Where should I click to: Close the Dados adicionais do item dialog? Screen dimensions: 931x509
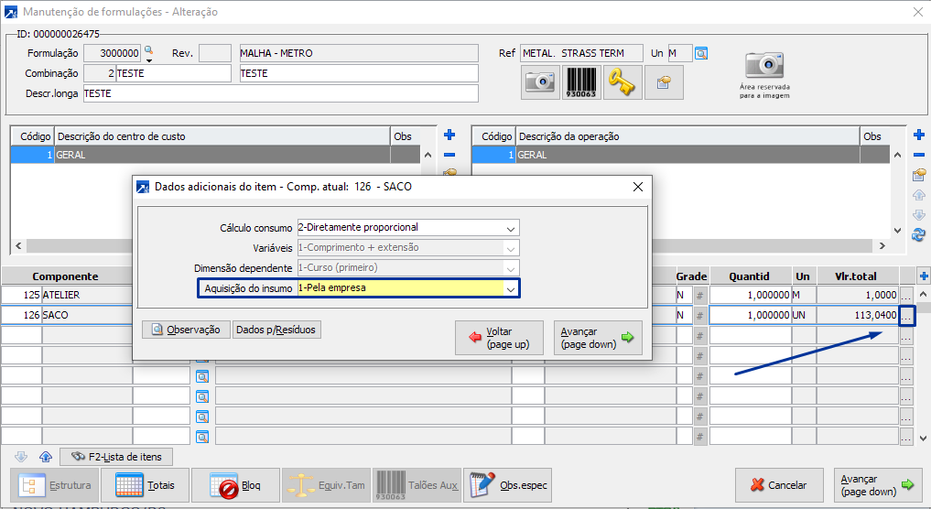pos(638,187)
